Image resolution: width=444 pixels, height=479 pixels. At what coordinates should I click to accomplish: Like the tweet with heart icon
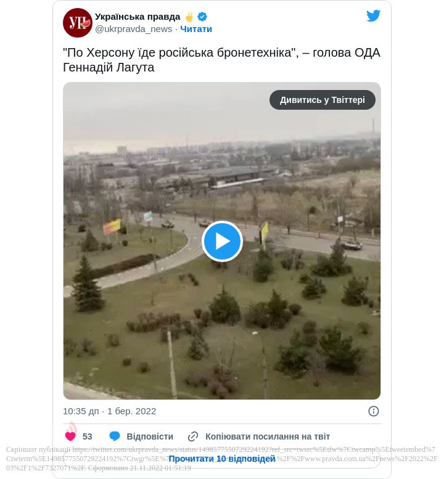(70, 436)
